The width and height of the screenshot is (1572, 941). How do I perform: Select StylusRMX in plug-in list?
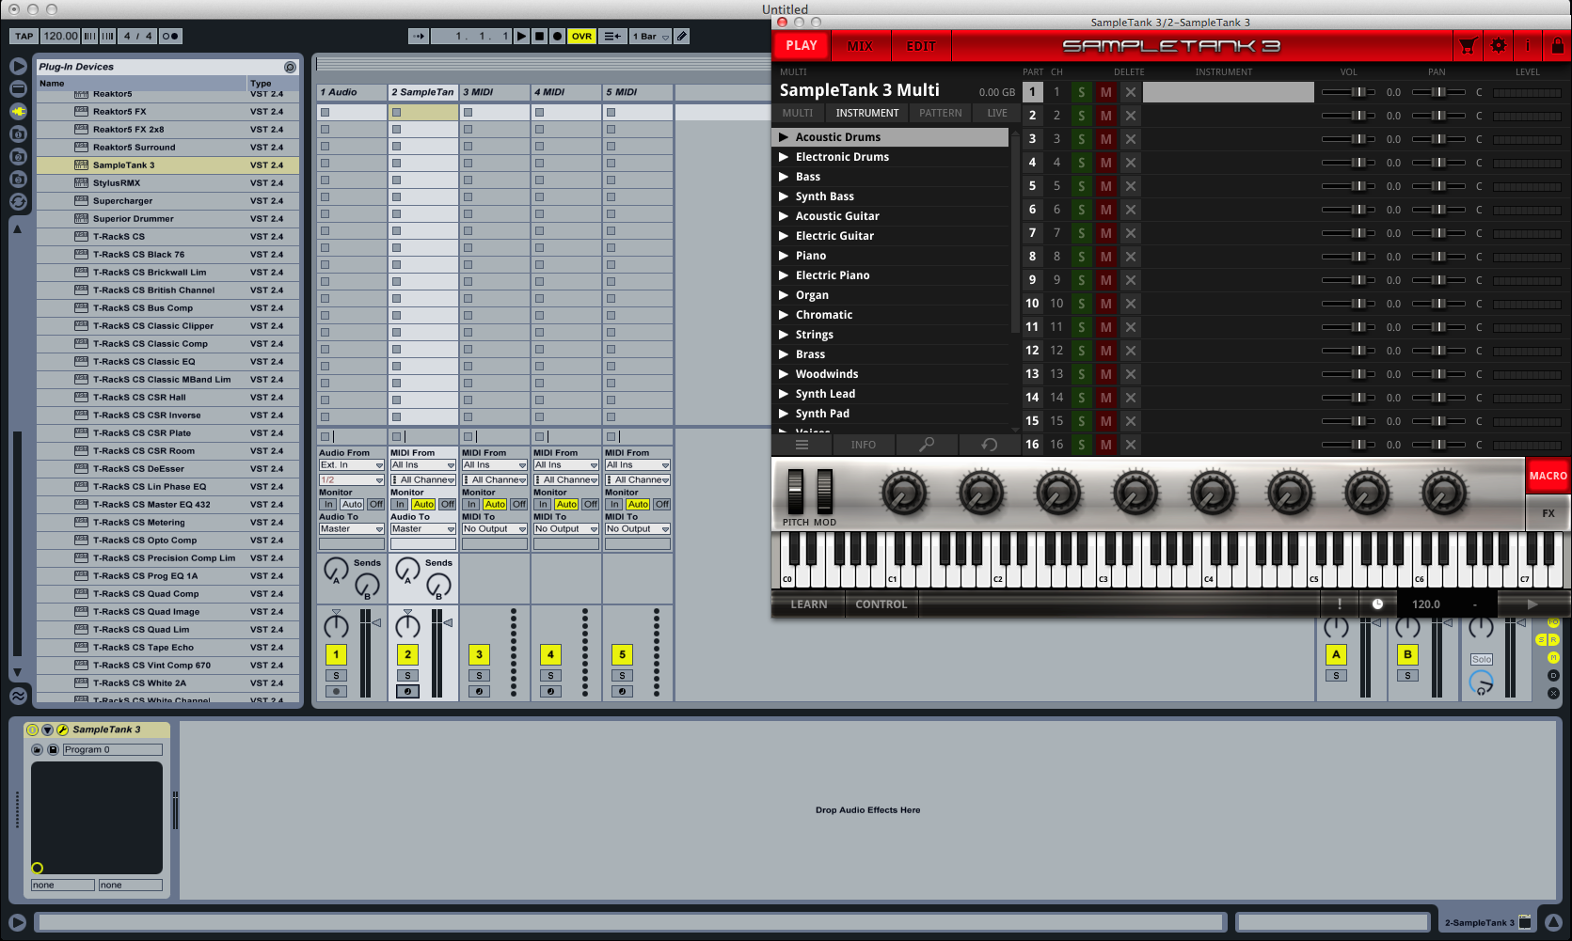[x=167, y=183]
